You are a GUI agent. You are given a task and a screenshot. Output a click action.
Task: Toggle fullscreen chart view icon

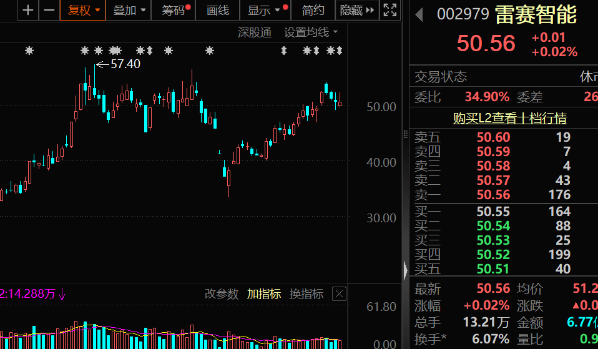(x=390, y=10)
